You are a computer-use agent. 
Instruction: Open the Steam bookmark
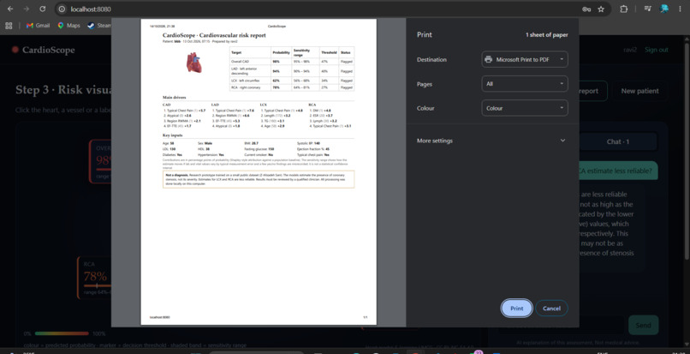tap(99, 26)
